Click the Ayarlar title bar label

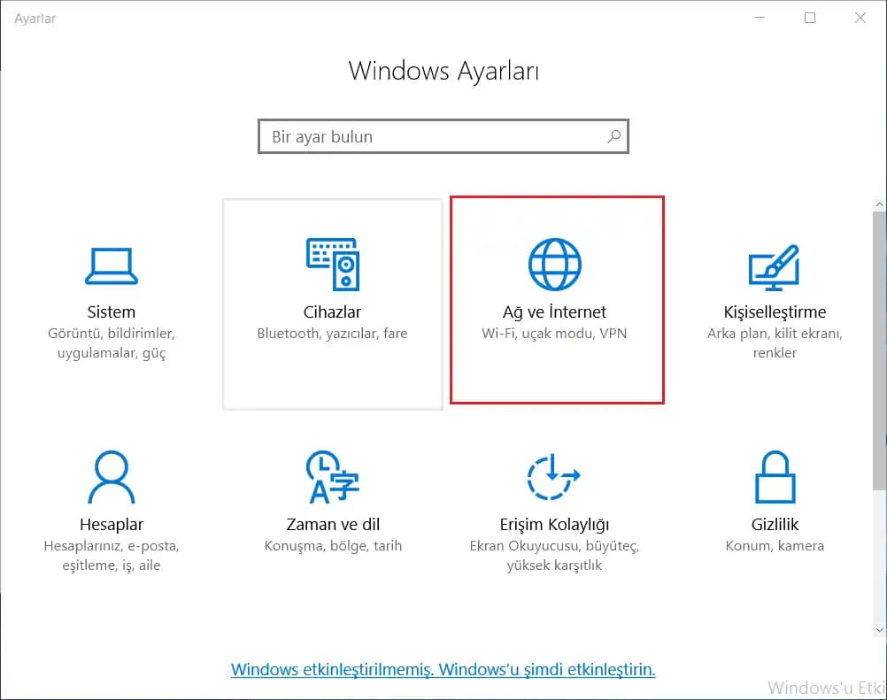34,18
